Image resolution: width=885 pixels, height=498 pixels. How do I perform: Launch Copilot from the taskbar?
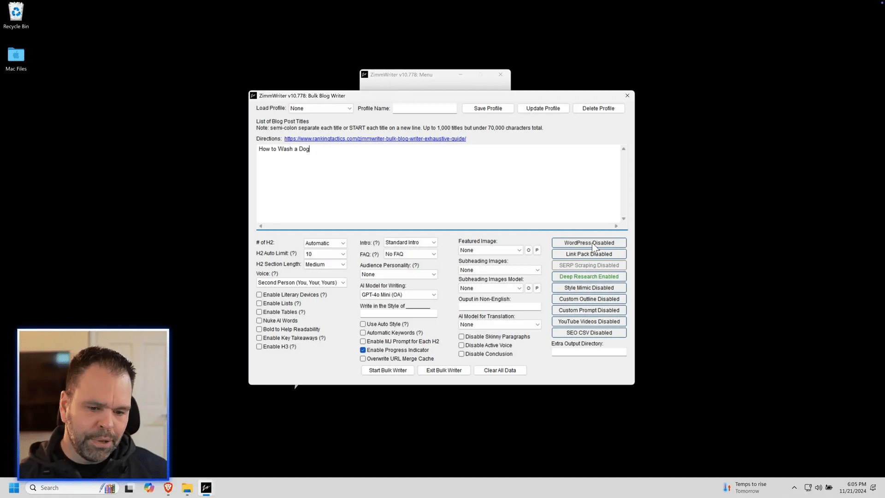point(149,488)
